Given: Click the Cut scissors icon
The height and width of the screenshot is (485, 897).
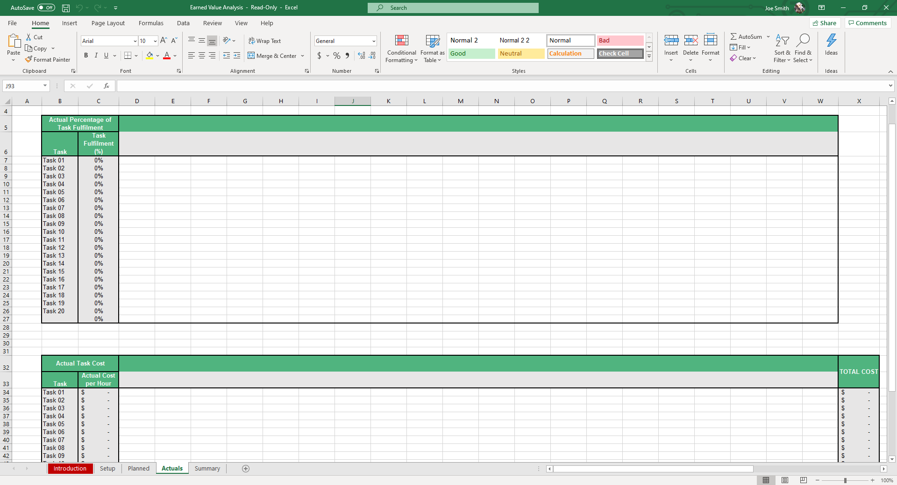Looking at the screenshot, I should pos(28,37).
